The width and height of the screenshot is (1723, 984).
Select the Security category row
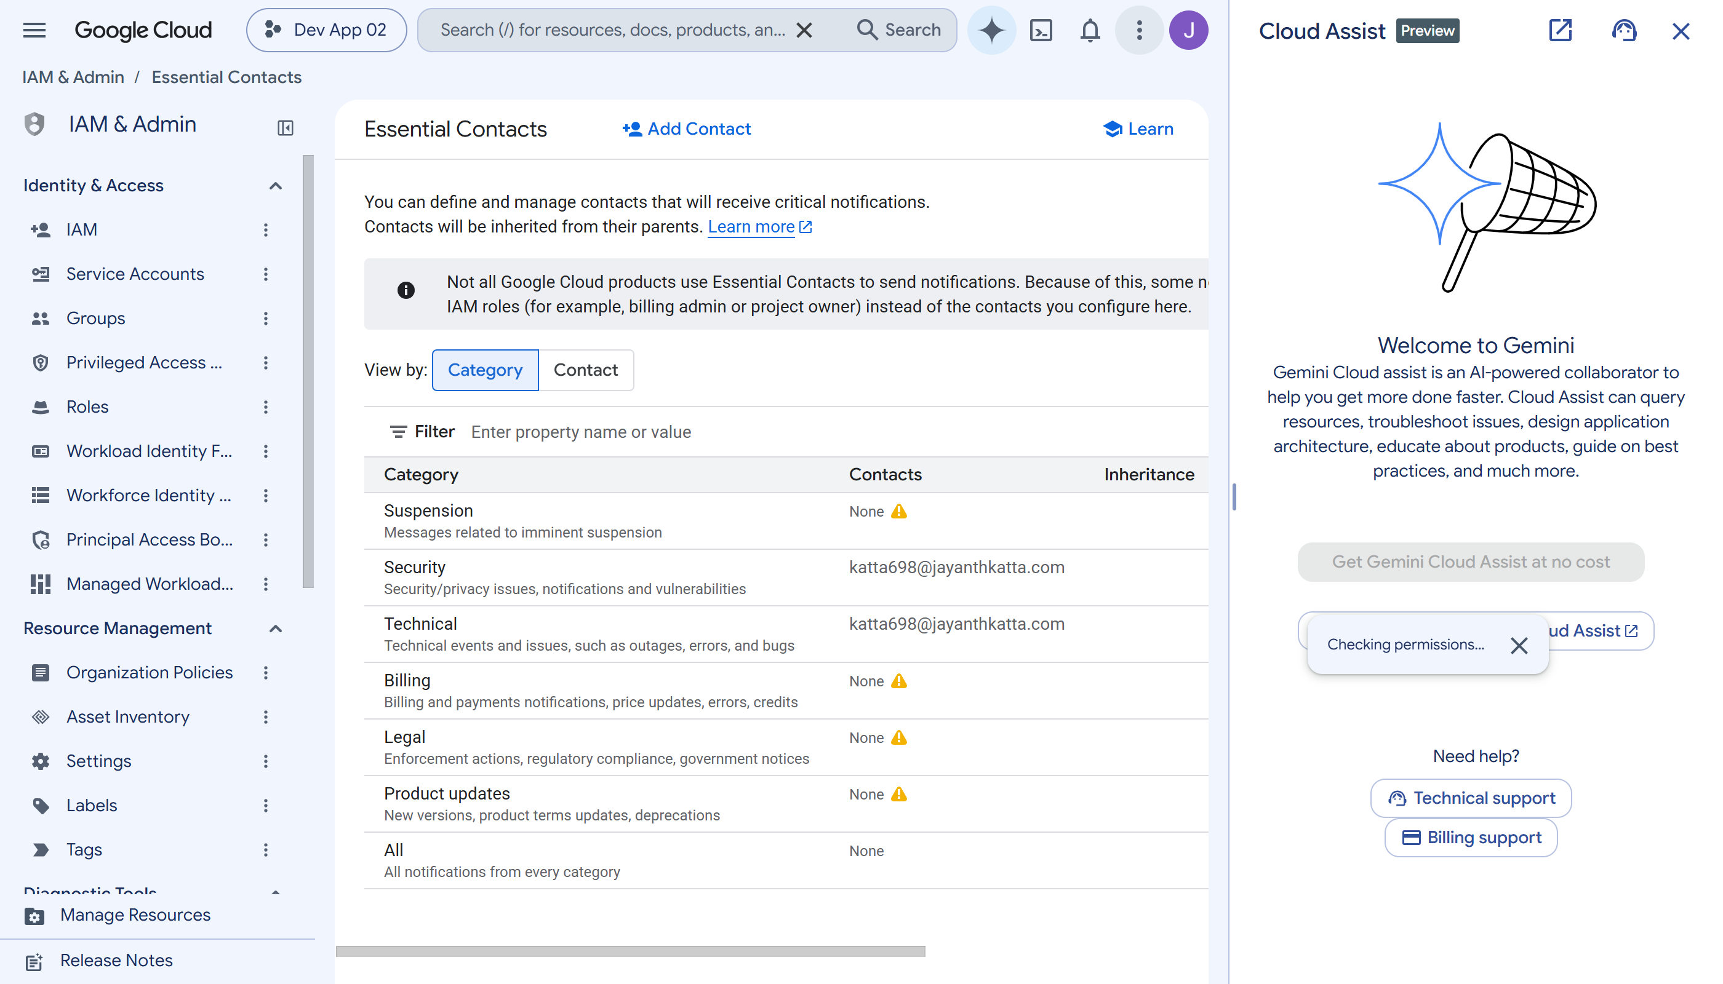(786, 578)
